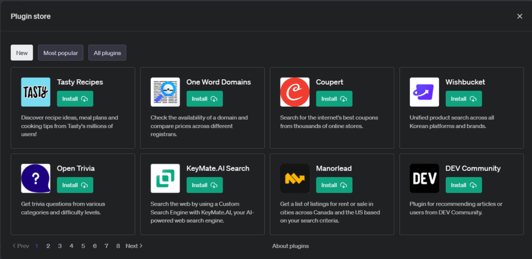Advance with the Next page link
The width and height of the screenshot is (532, 259).
pyautogui.click(x=134, y=246)
